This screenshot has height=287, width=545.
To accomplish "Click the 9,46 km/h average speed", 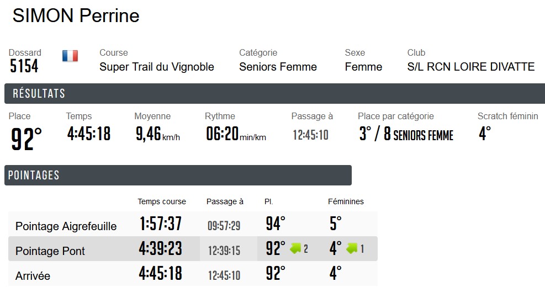I will pos(157,134).
